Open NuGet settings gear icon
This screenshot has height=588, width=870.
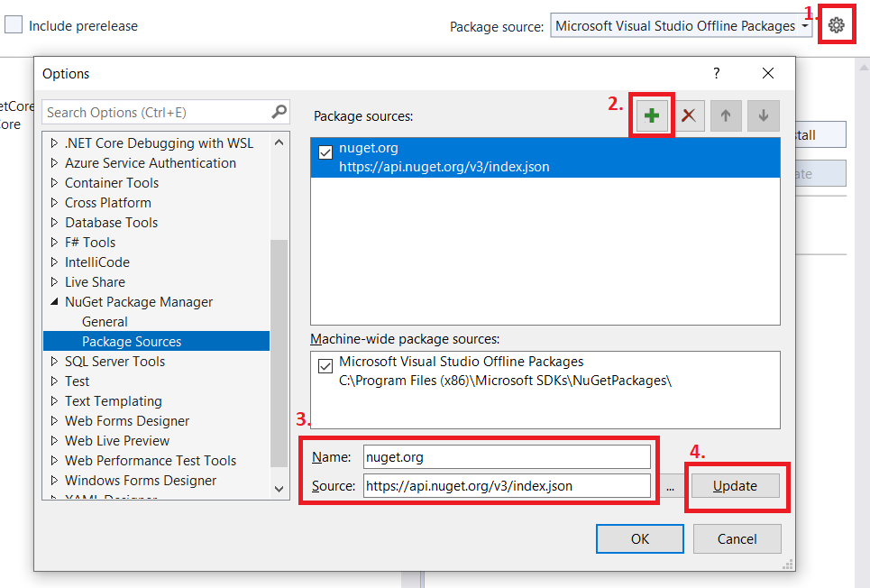(x=836, y=25)
